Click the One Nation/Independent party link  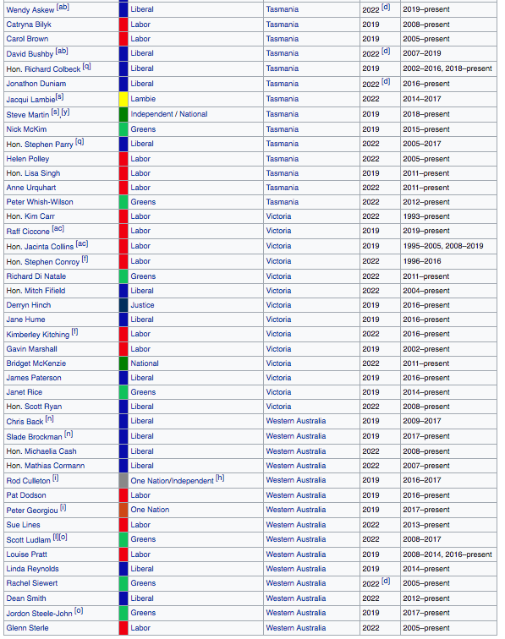pyautogui.click(x=172, y=481)
